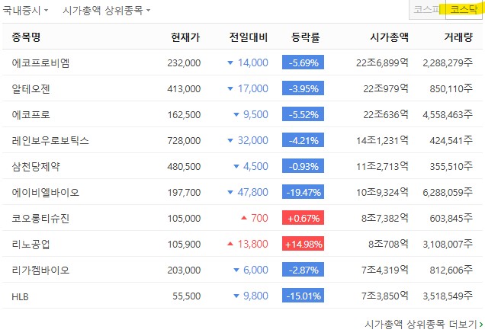485x336 pixels.
Task: Expand the 시가총액 상위종목 dropdown
Action: click(106, 11)
